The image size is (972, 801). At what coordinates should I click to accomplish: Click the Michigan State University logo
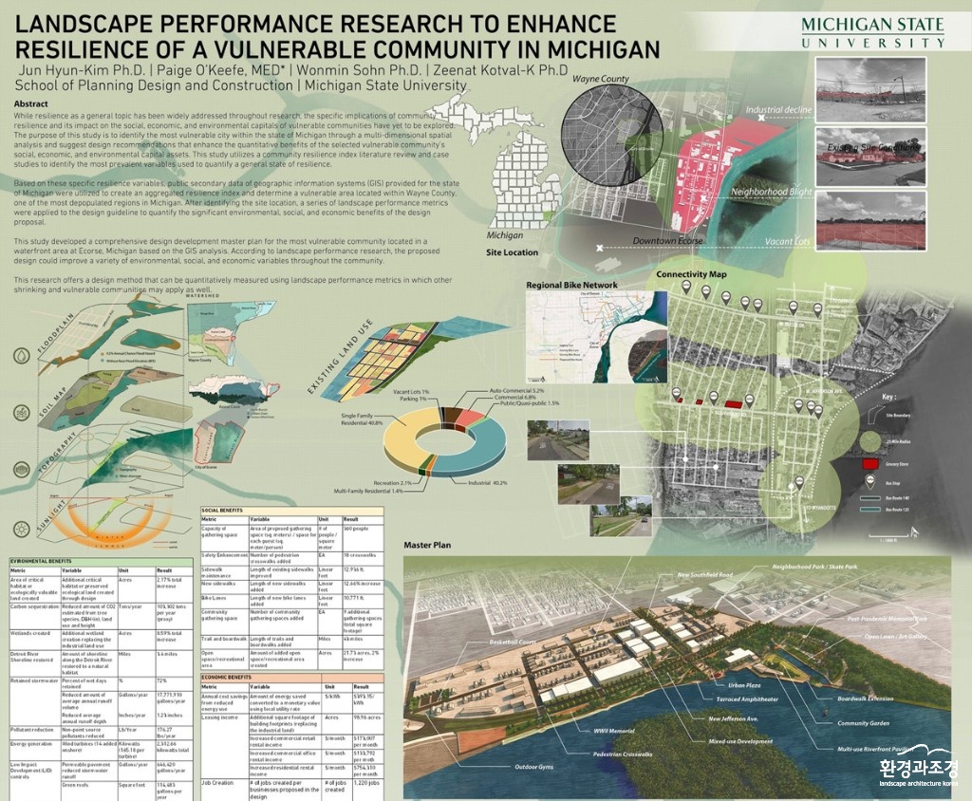(873, 32)
